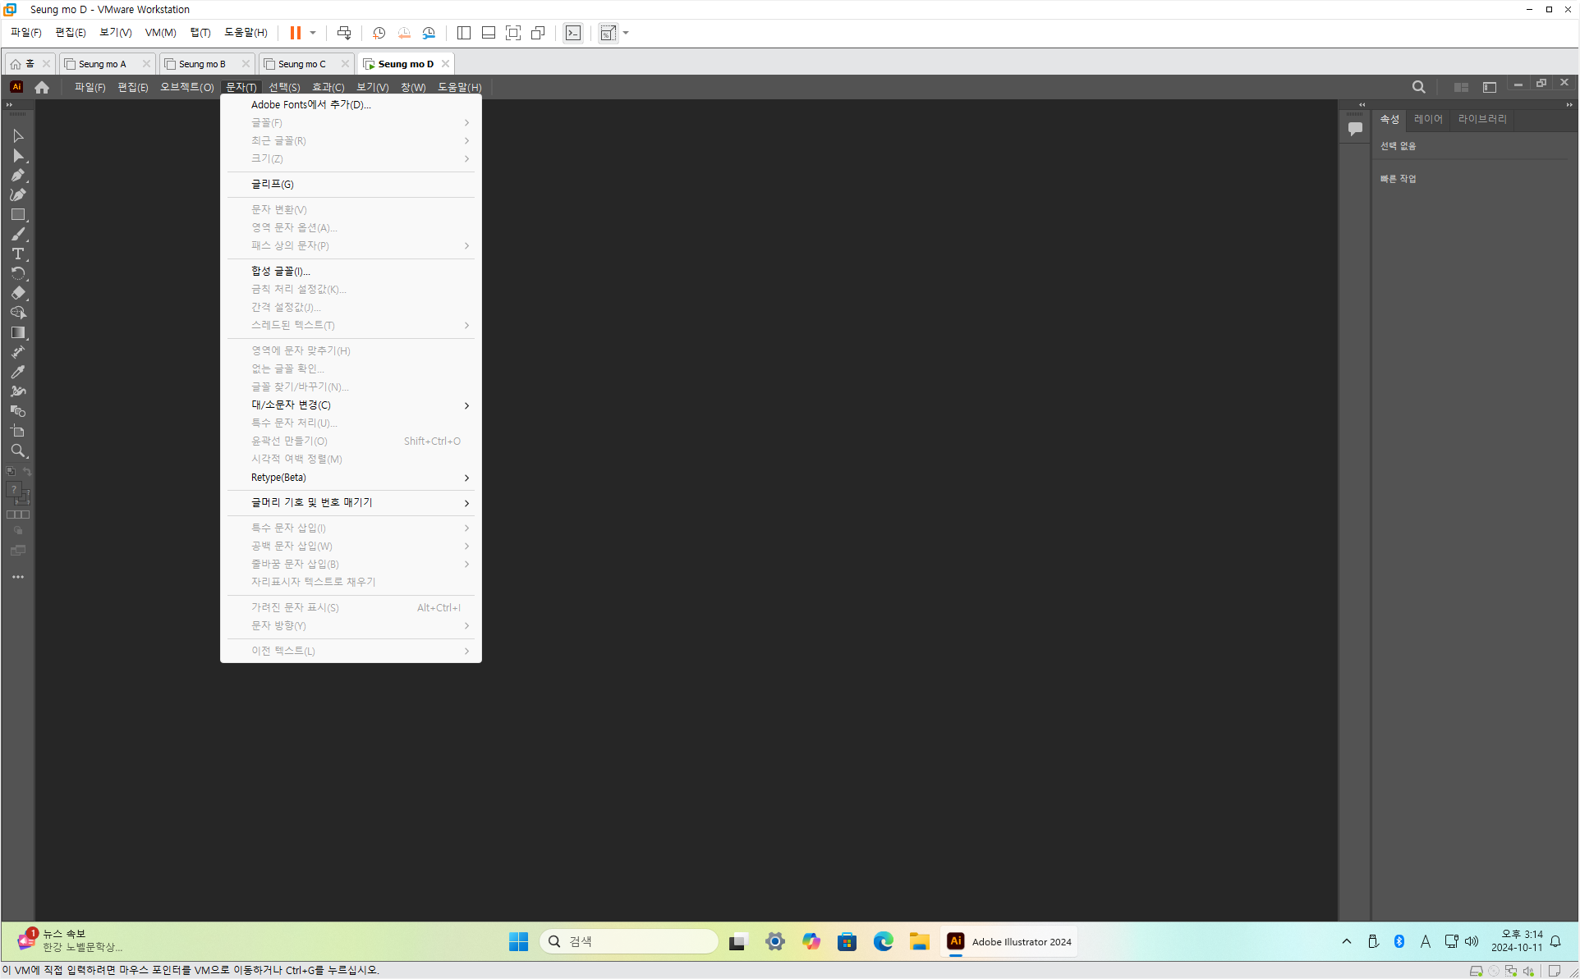1580x979 pixels.
Task: Open dropdown arrow next to pause button
Action: pyautogui.click(x=313, y=33)
